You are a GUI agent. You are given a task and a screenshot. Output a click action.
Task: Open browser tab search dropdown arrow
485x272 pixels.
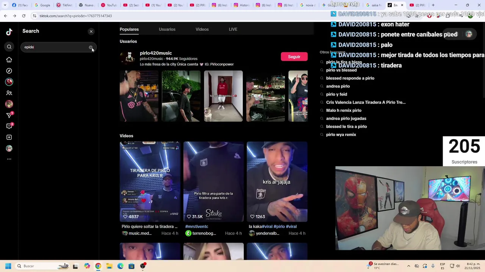pyautogui.click(x=5, y=5)
